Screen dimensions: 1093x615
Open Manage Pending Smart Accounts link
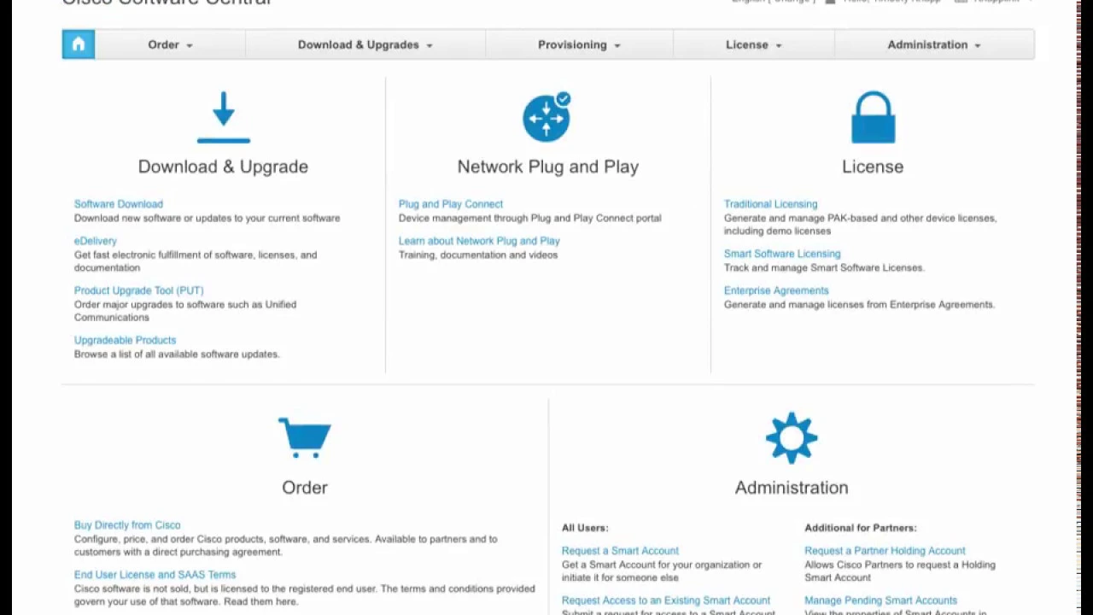[880, 600]
